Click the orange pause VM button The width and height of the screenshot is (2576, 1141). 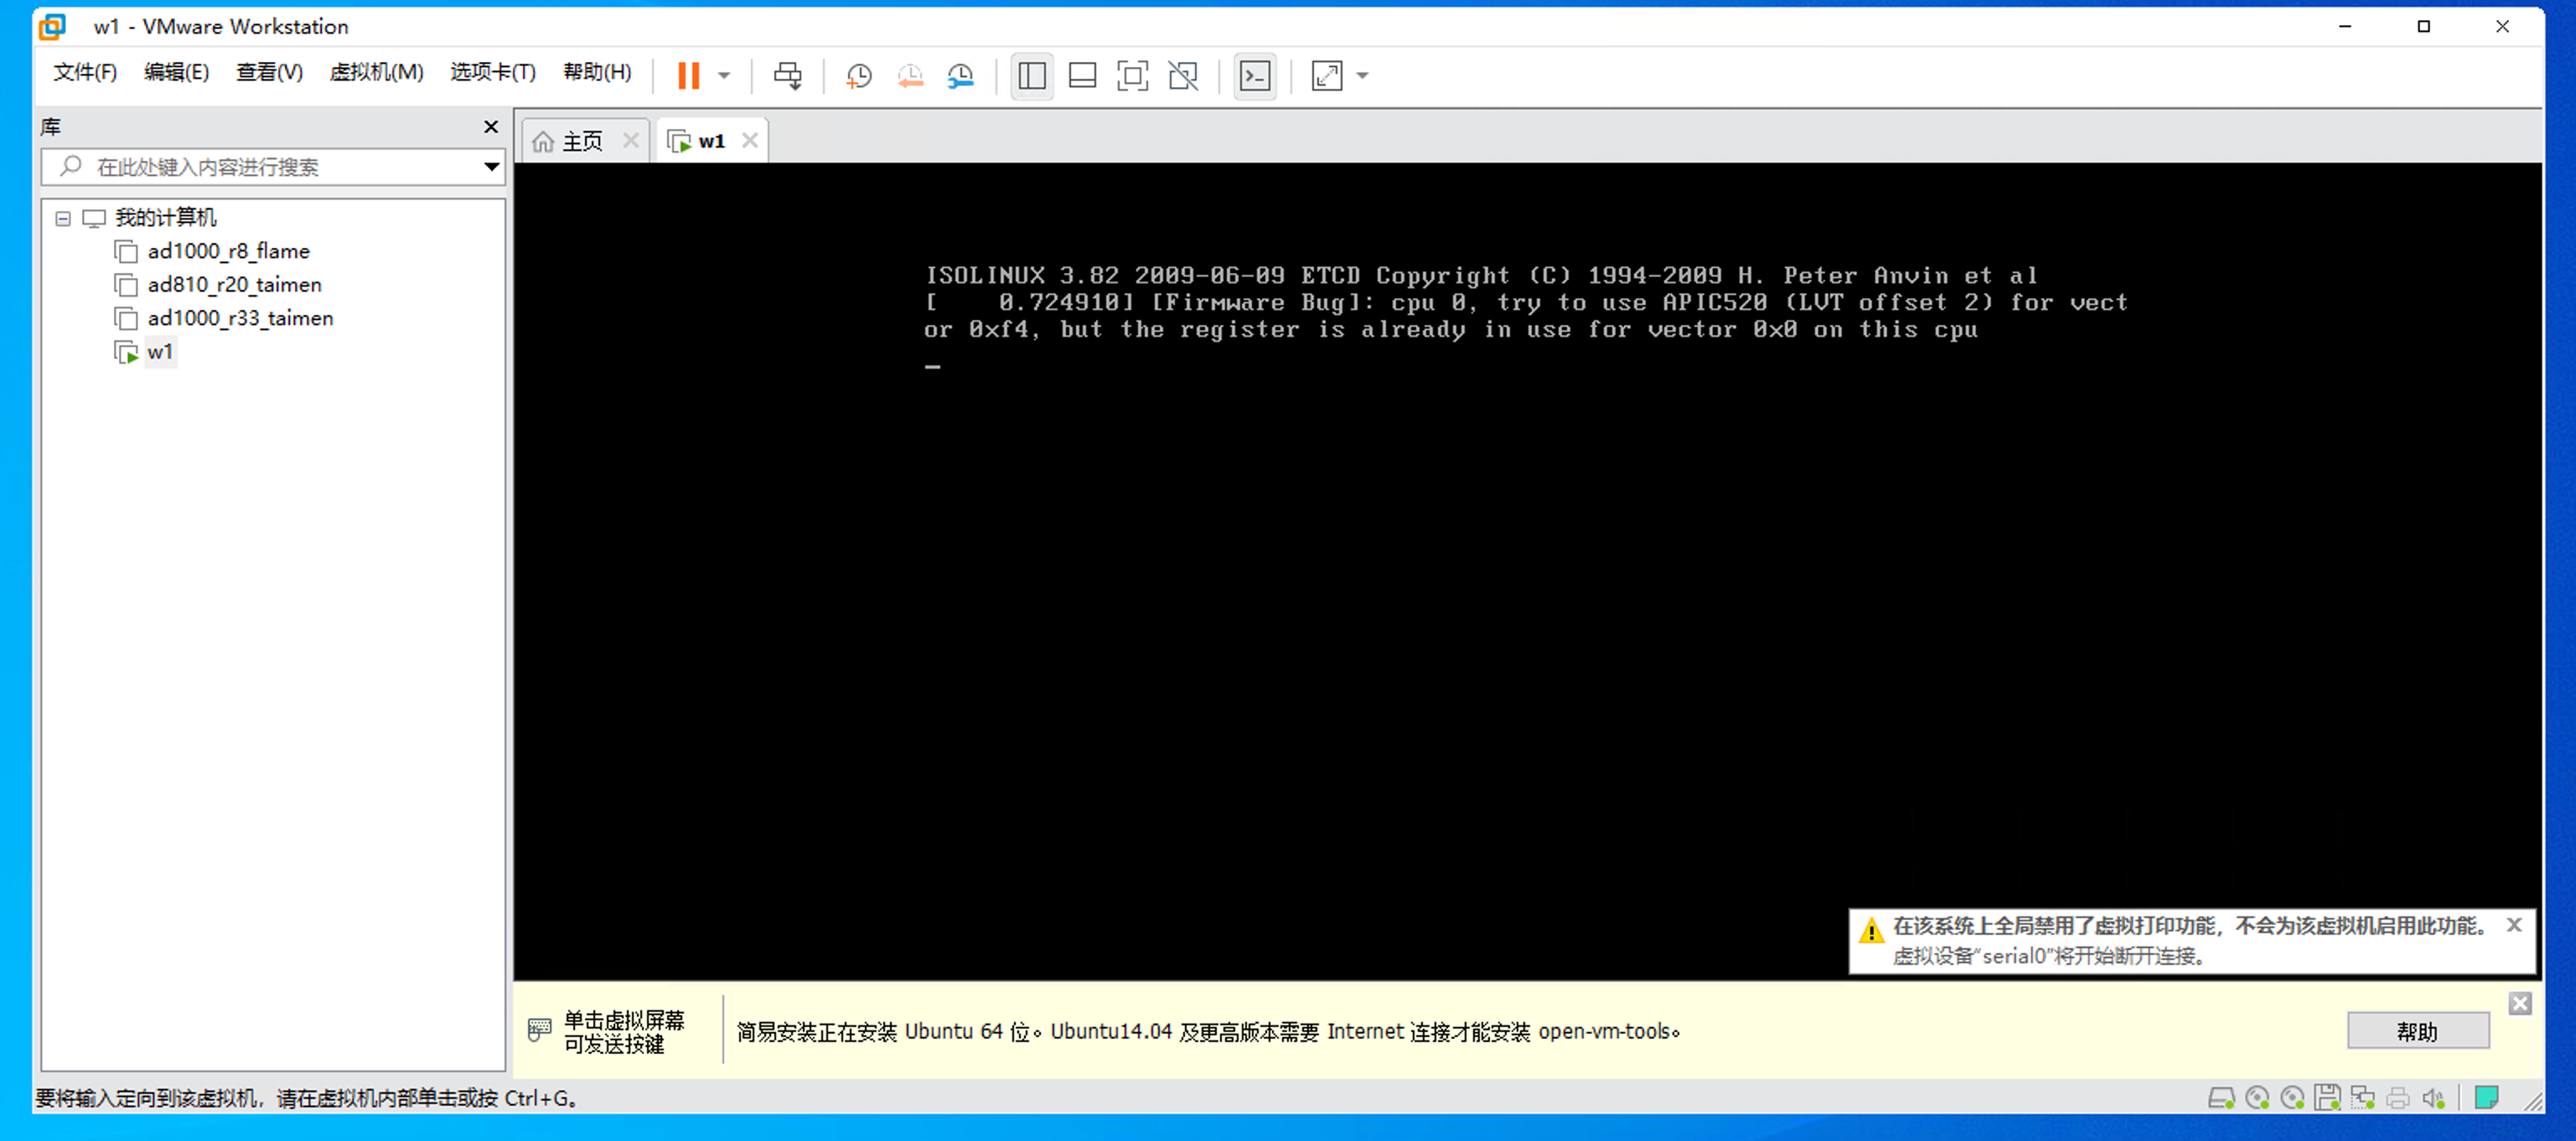(x=688, y=76)
